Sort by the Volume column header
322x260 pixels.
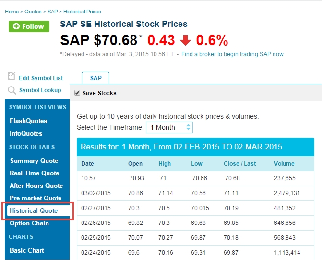click(x=284, y=164)
